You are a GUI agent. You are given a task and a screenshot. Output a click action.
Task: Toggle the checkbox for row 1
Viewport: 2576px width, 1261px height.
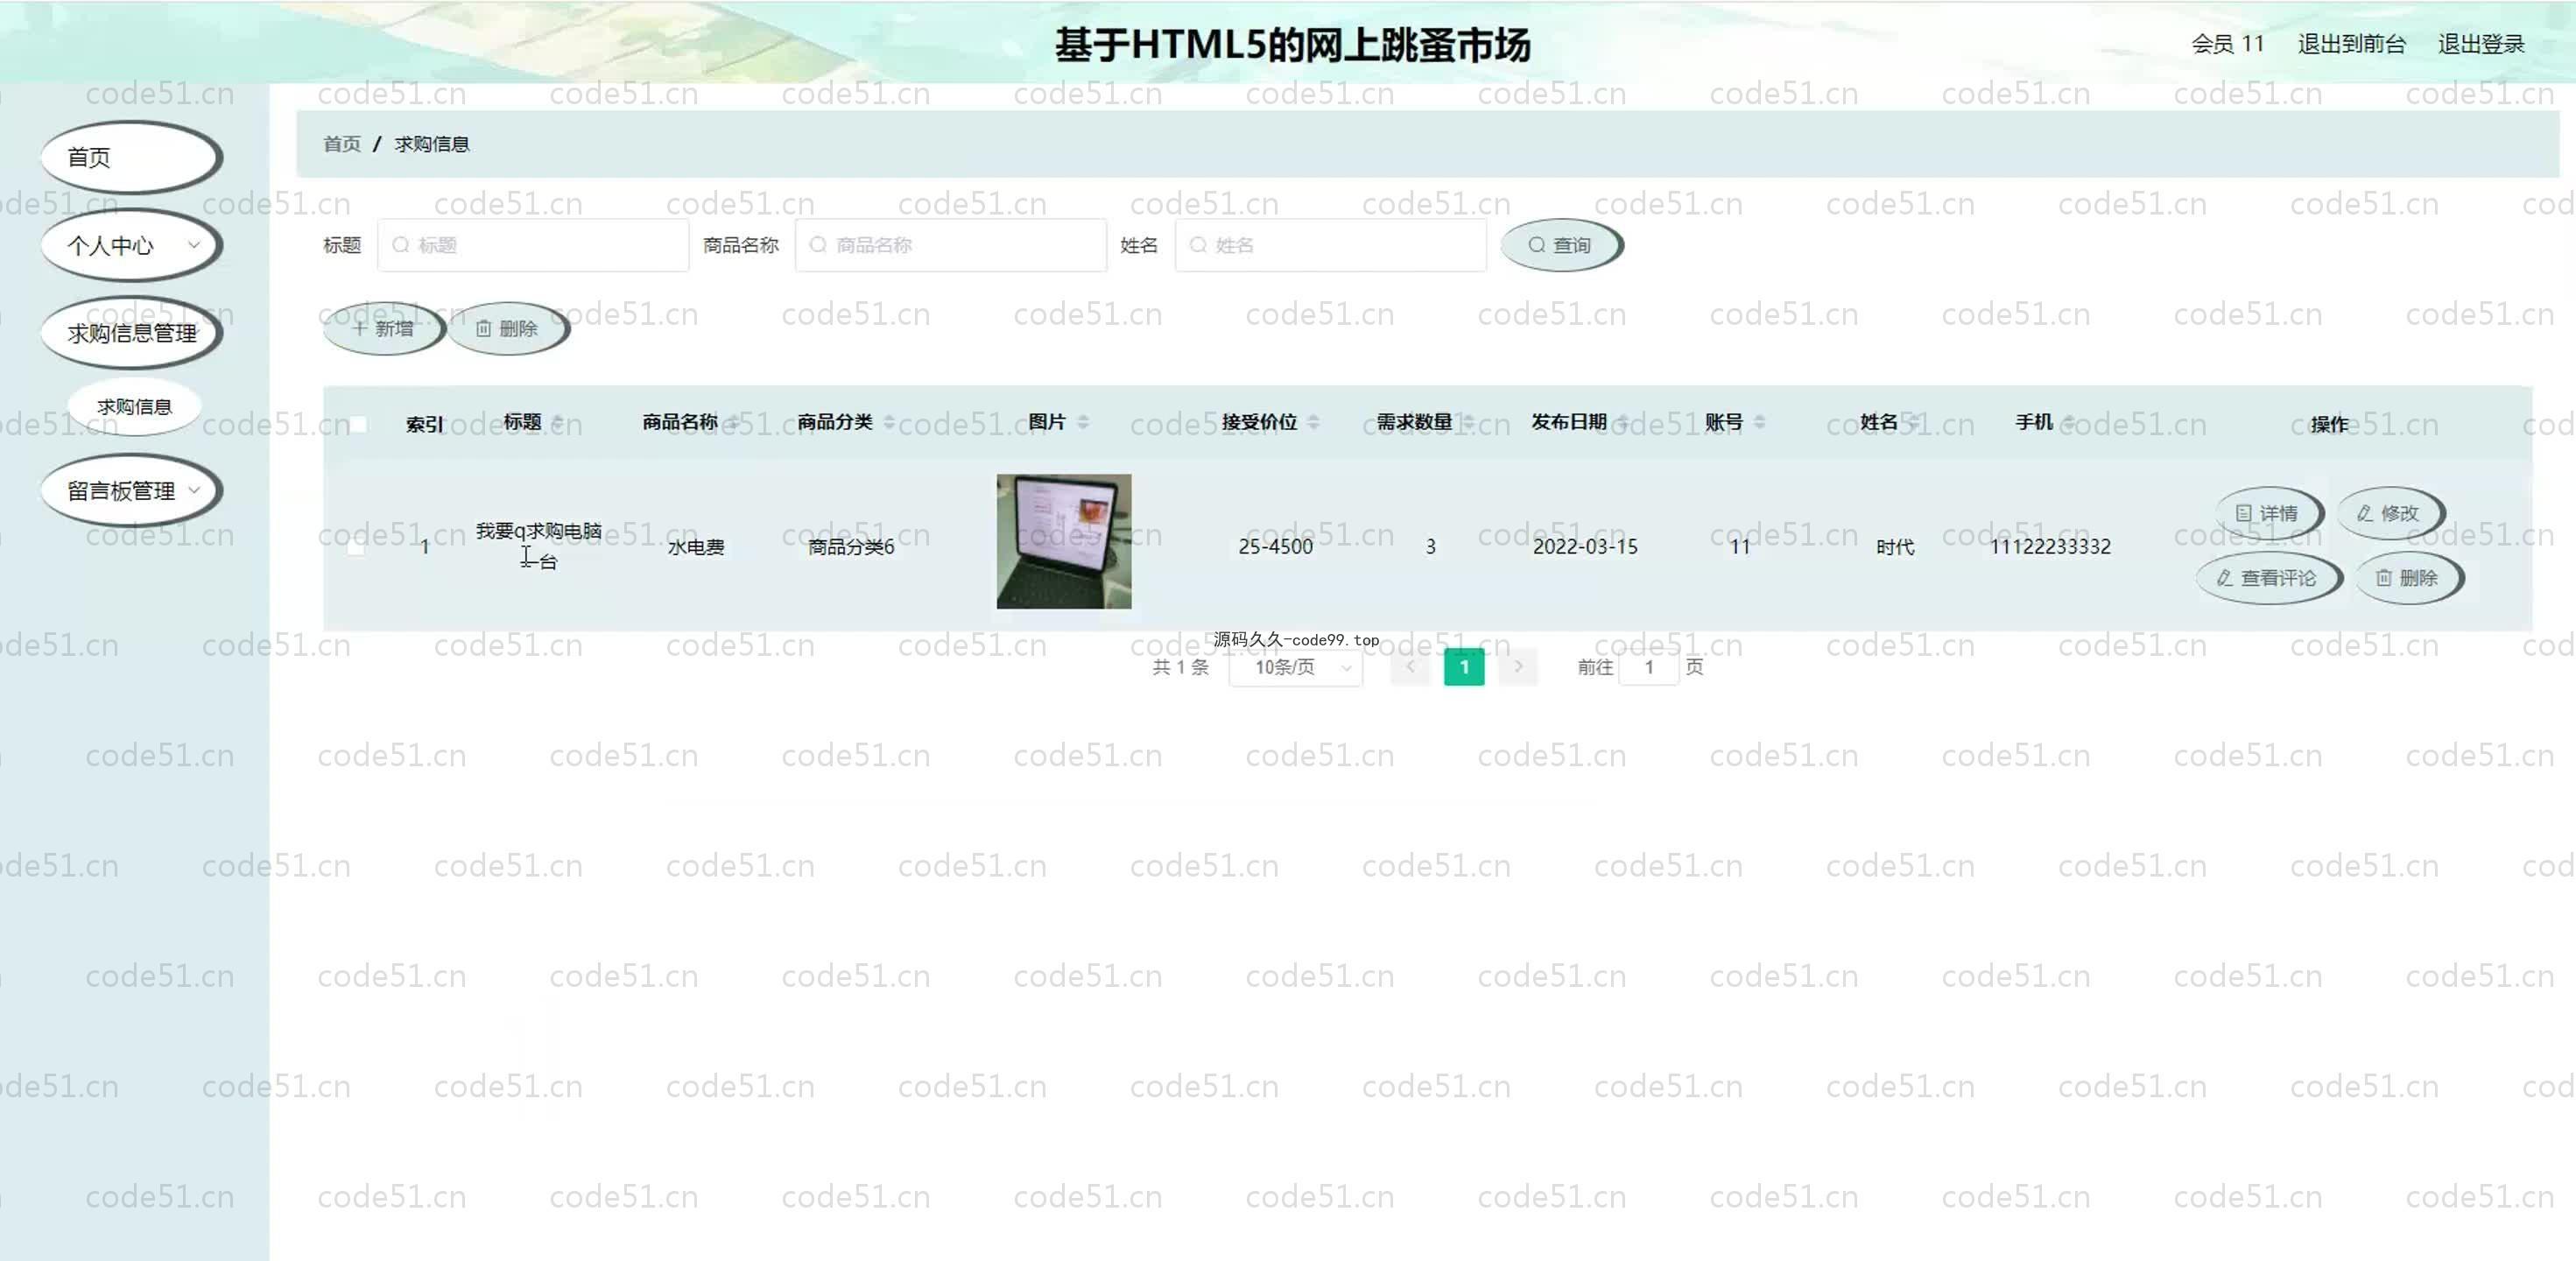click(x=355, y=546)
